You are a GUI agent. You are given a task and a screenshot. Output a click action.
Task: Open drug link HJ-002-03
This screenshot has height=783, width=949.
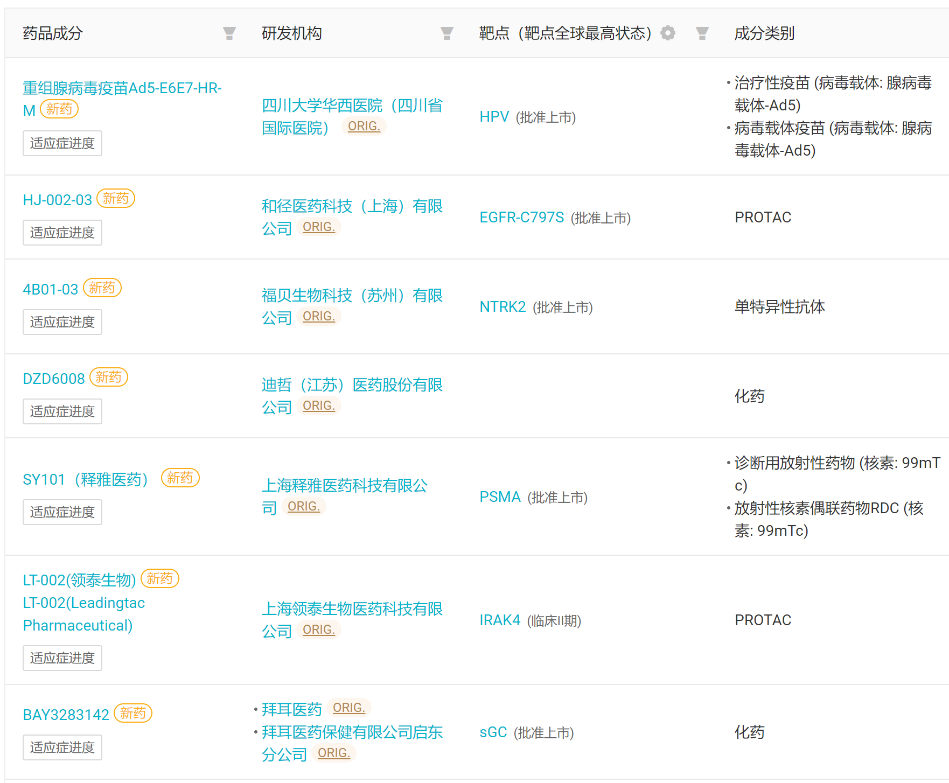click(58, 200)
